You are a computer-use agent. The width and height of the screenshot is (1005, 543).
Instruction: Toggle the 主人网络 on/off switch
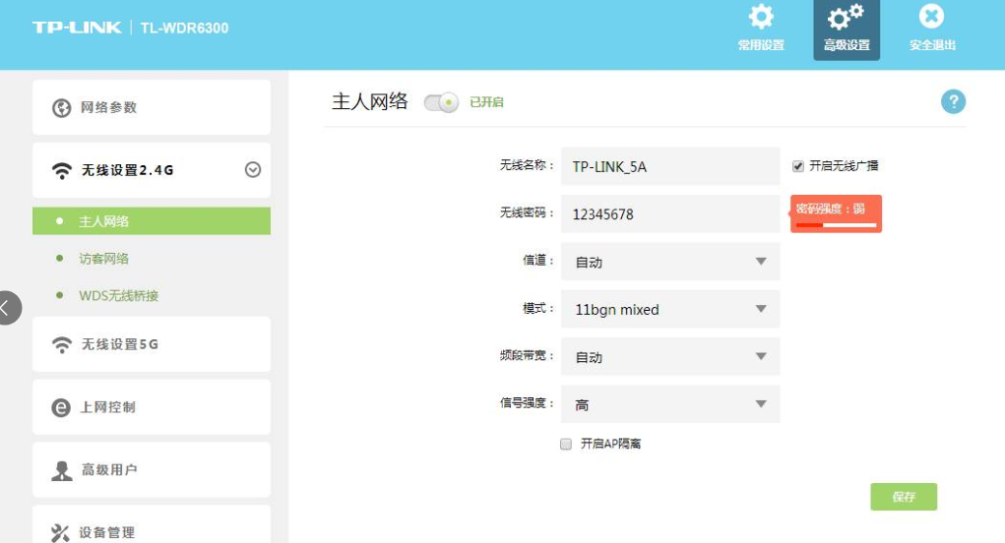coord(441,102)
